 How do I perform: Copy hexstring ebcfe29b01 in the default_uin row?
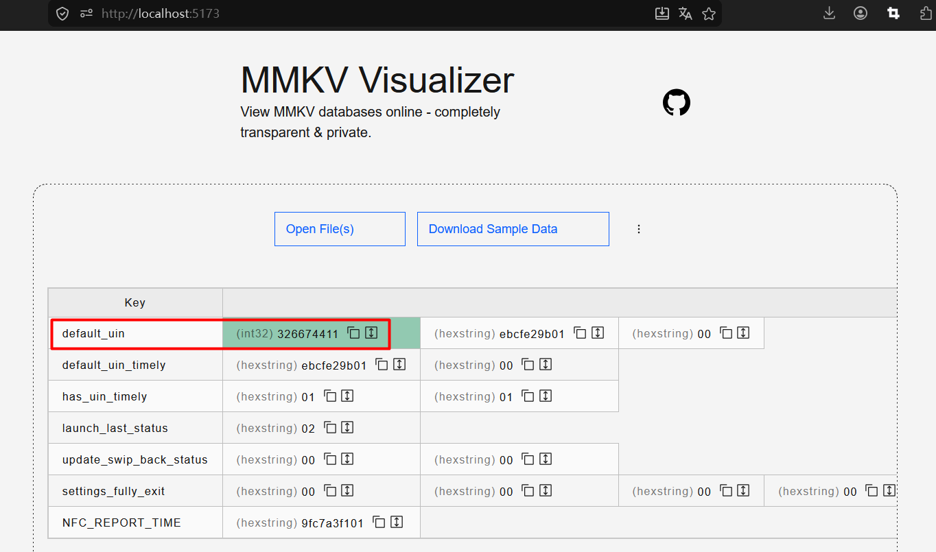(x=580, y=333)
